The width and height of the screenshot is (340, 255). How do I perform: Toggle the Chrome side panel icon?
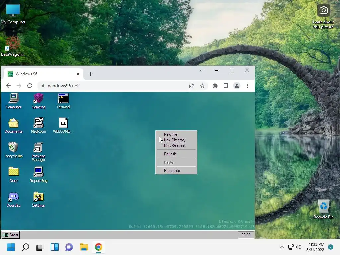click(x=226, y=86)
